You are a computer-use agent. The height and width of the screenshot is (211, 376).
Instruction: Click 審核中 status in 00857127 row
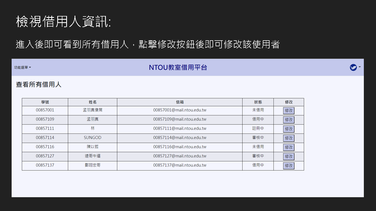point(258,156)
